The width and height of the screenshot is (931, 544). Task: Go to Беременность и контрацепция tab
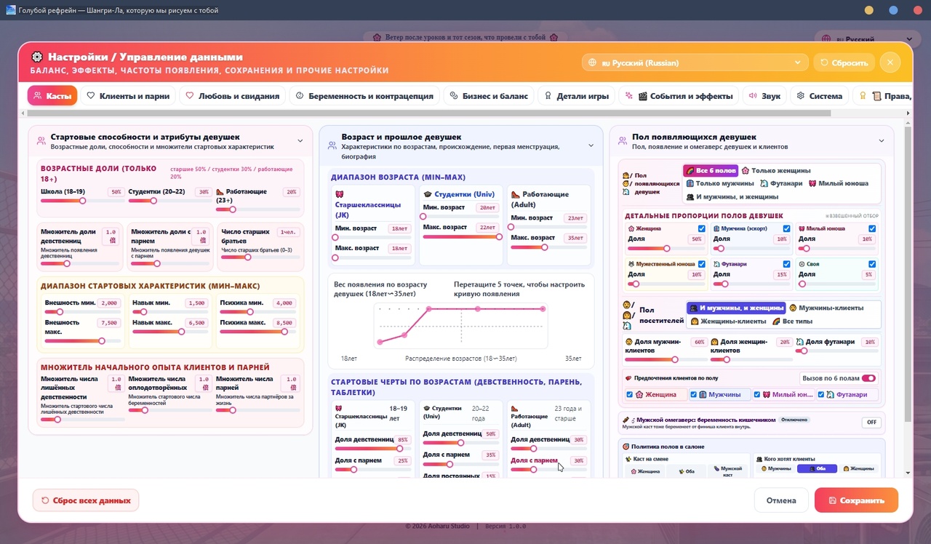364,95
